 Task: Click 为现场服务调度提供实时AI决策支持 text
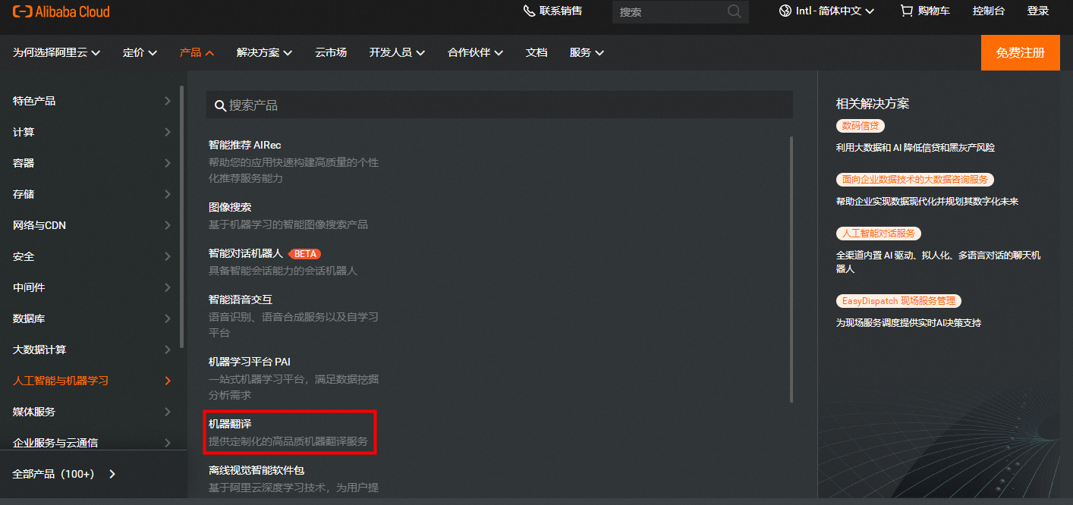pyautogui.click(x=908, y=323)
